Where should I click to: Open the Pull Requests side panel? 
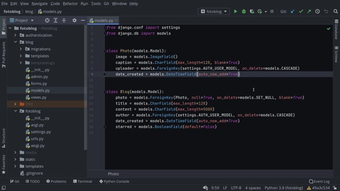4,55
